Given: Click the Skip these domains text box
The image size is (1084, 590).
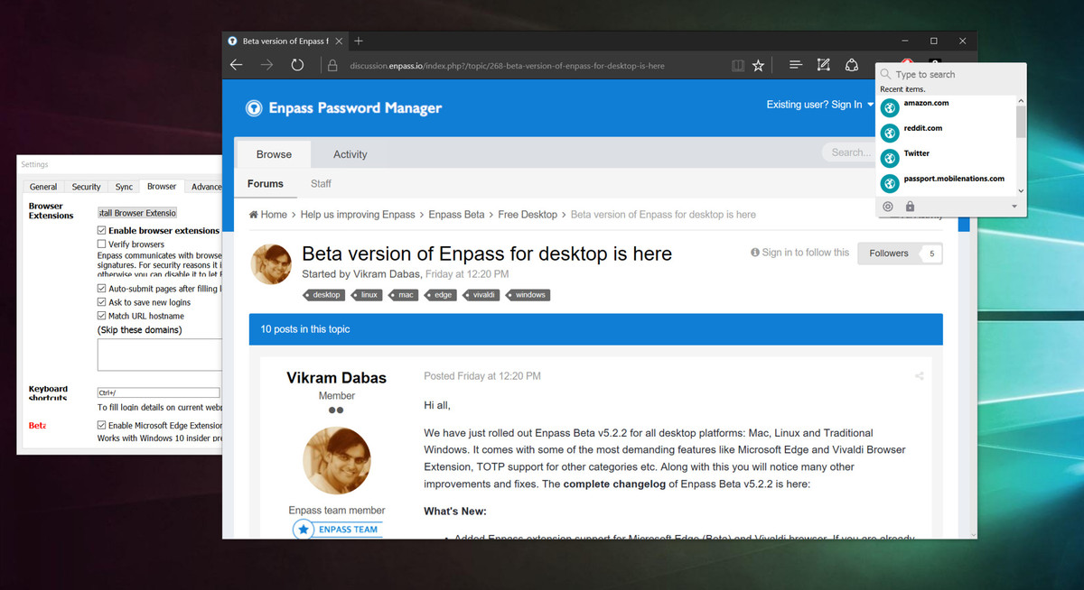Looking at the screenshot, I should click(x=160, y=355).
